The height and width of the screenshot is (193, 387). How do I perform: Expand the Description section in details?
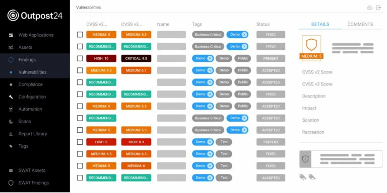[314, 96]
